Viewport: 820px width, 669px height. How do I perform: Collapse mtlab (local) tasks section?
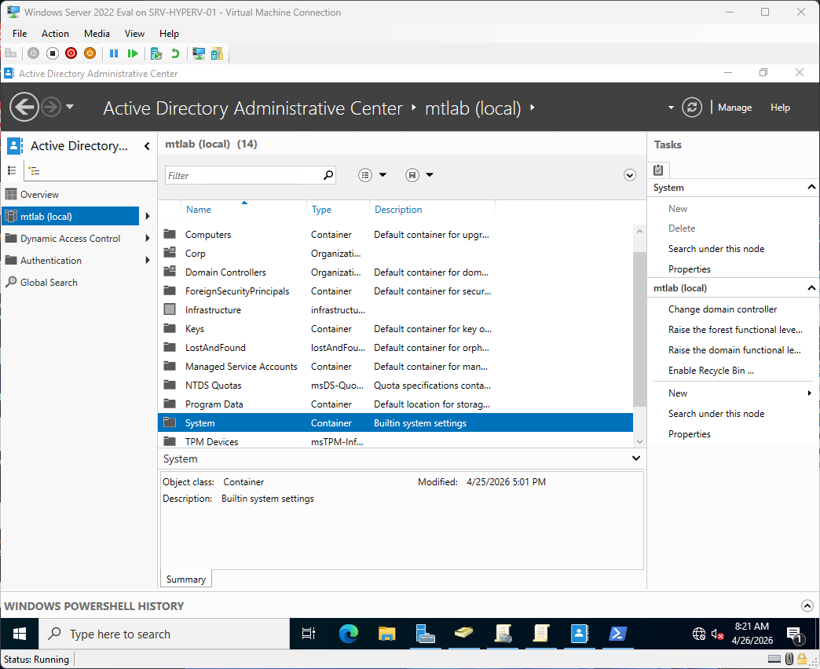point(811,288)
